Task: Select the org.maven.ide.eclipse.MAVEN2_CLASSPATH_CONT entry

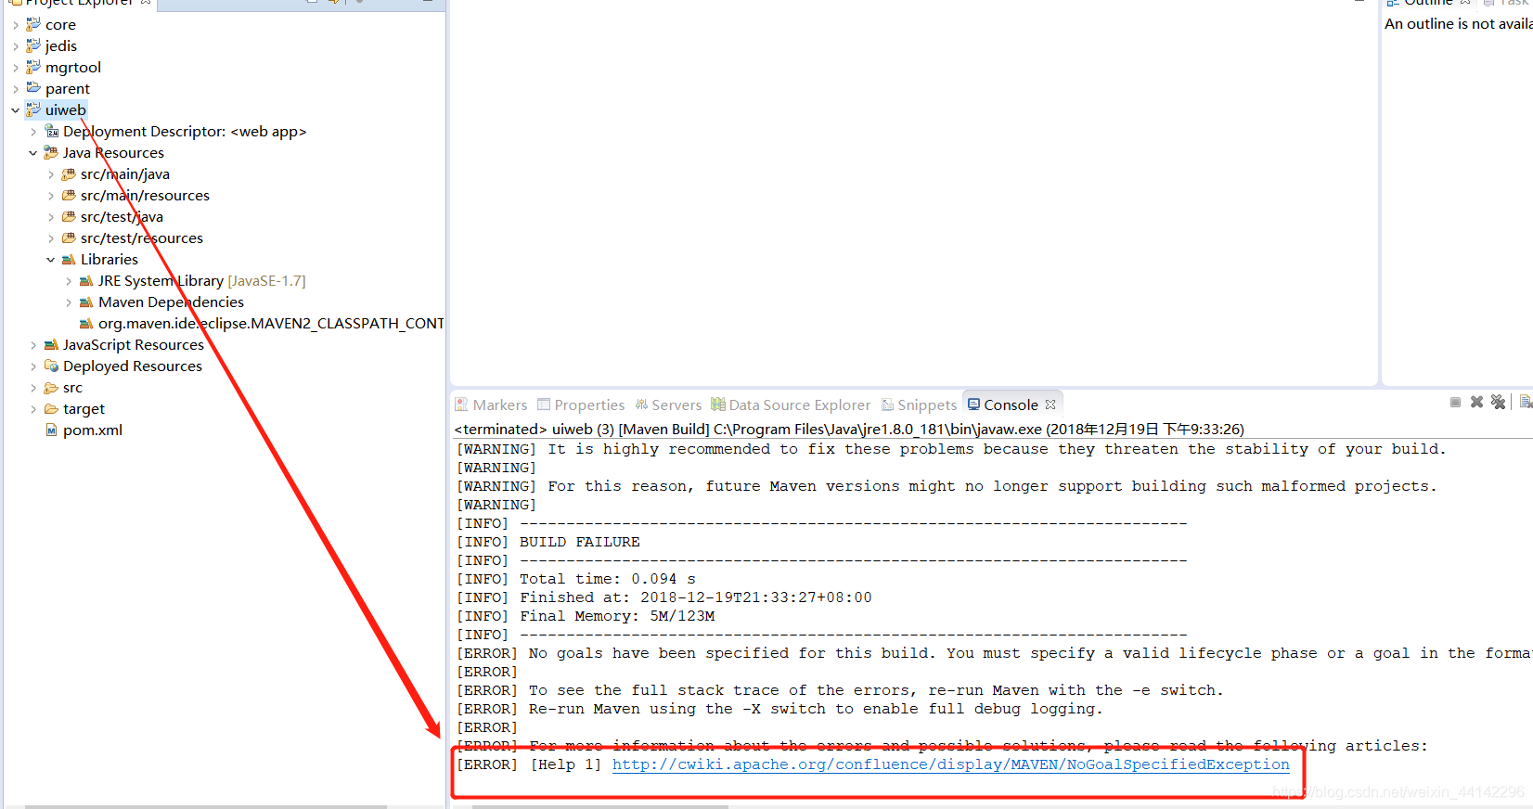Action: [271, 323]
